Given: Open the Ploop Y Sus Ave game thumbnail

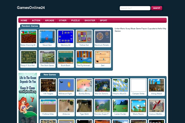Looking at the screenshot, I should click(29, 57).
